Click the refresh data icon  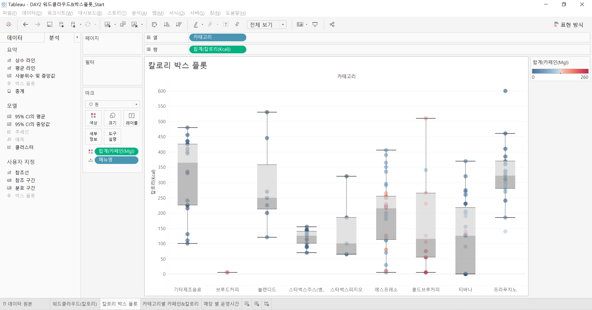pos(88,24)
